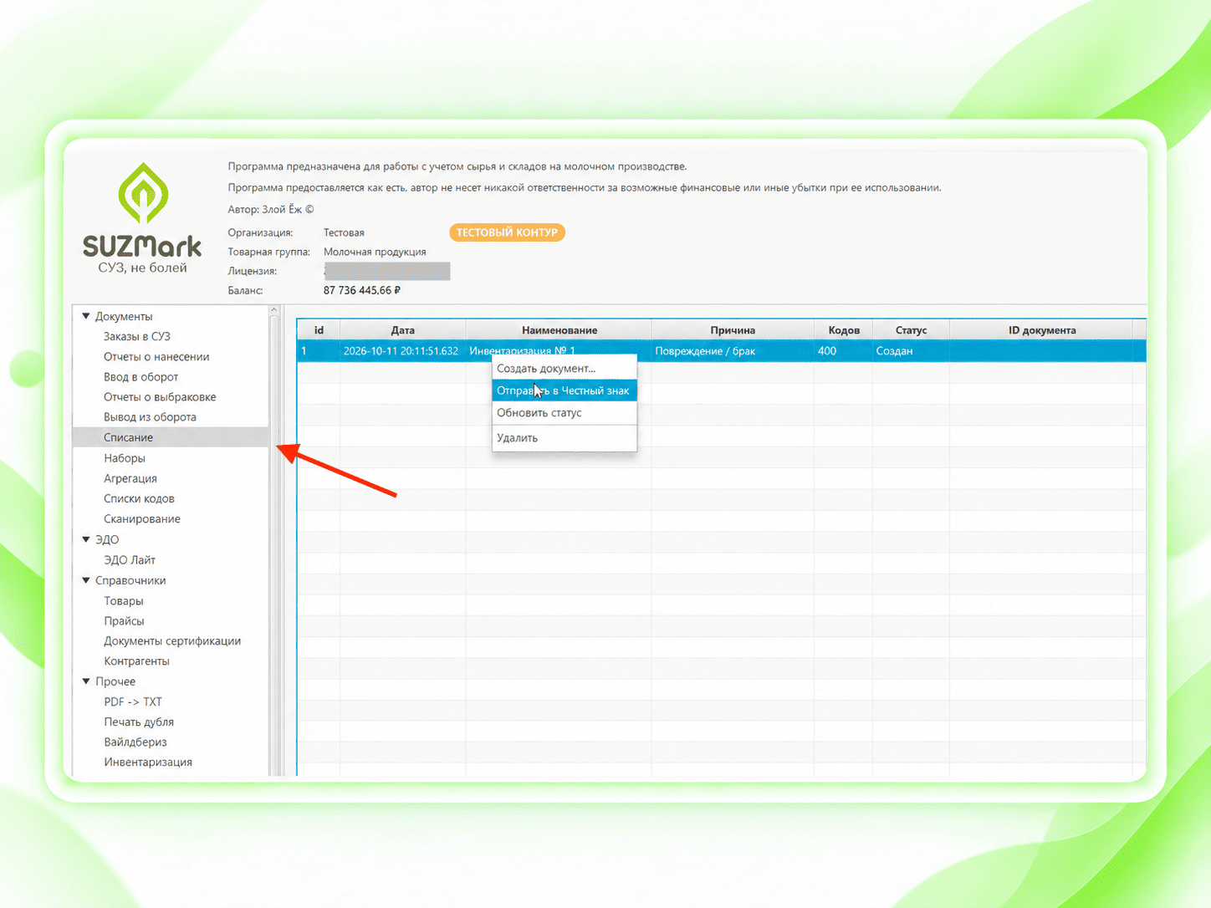Click the ТЕСТОВЫЙ КОНТУР badge
Image resolution: width=1211 pixels, height=908 pixels.
(x=507, y=232)
